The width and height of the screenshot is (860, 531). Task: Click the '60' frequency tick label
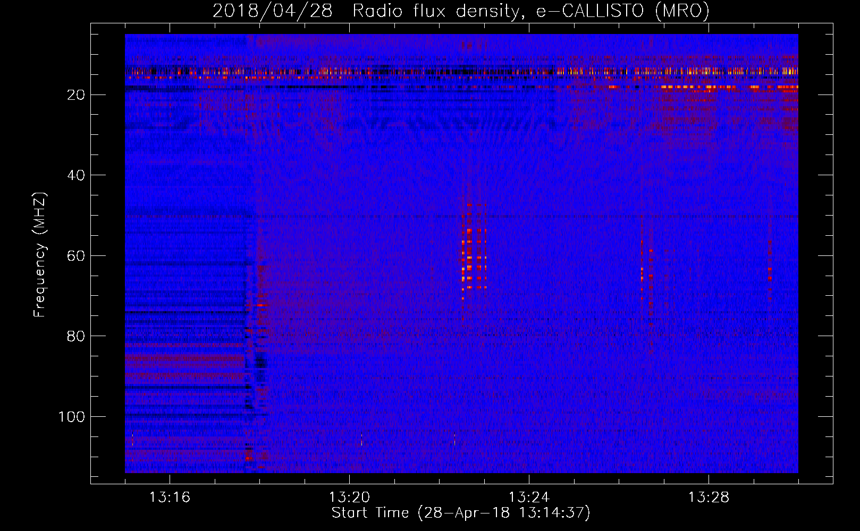[77, 256]
